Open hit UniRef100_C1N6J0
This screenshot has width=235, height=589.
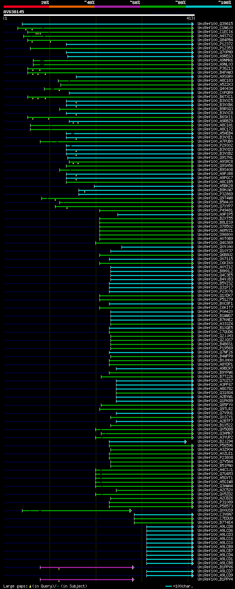215,28
